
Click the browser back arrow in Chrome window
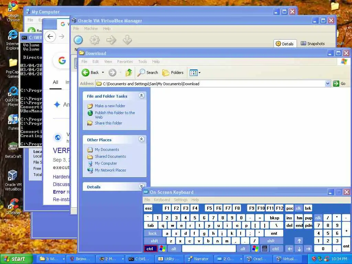[x=50, y=36]
